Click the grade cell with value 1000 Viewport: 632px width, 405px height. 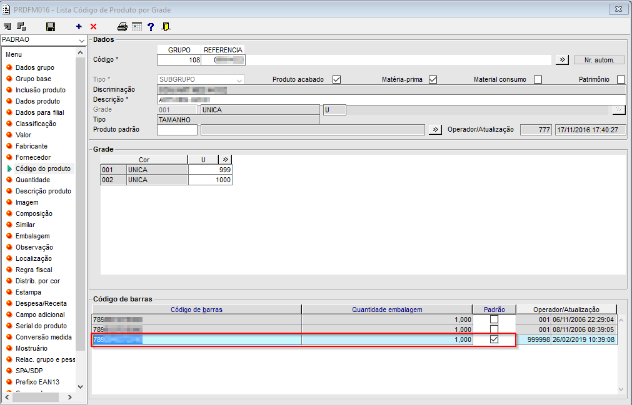[x=210, y=180]
